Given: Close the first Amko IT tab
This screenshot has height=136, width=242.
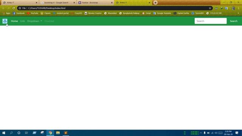Looking at the screenshot, I should click(x=37, y=3).
